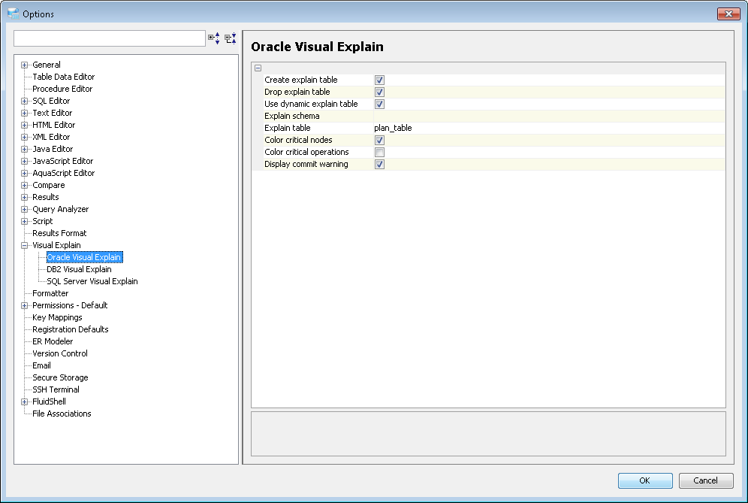Select DB2 Visual Explain tree item

click(79, 269)
